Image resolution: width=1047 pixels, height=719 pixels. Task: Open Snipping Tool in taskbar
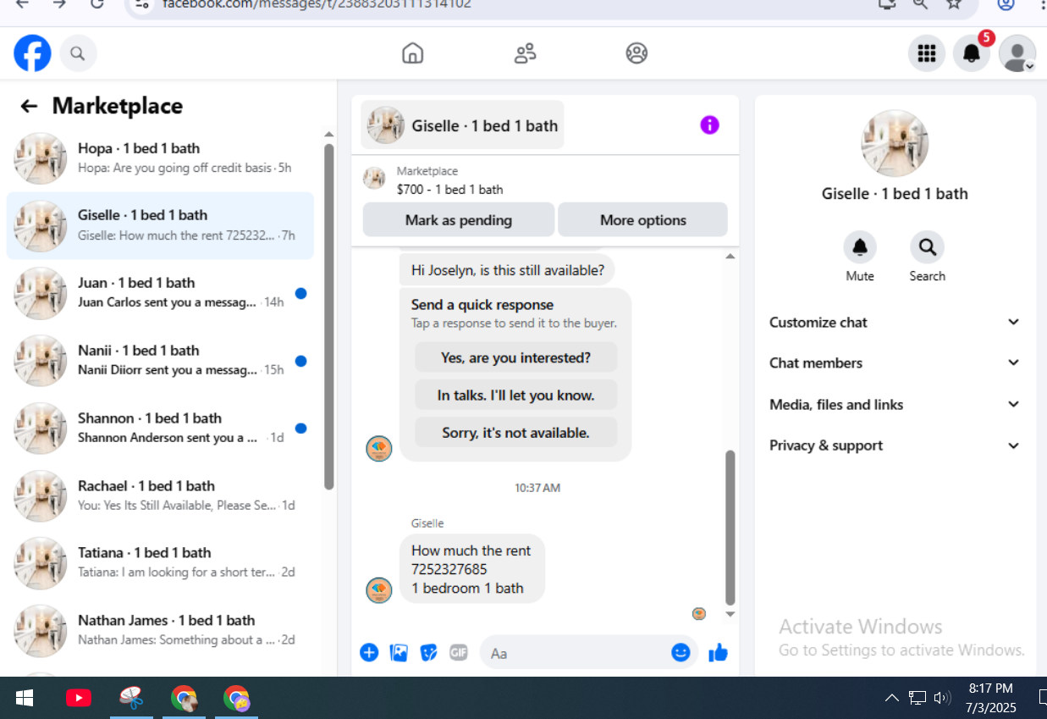click(x=130, y=698)
